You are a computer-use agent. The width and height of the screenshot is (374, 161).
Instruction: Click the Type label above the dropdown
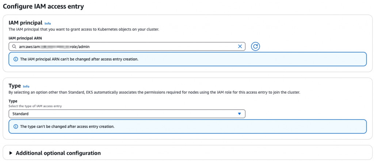click(x=13, y=101)
